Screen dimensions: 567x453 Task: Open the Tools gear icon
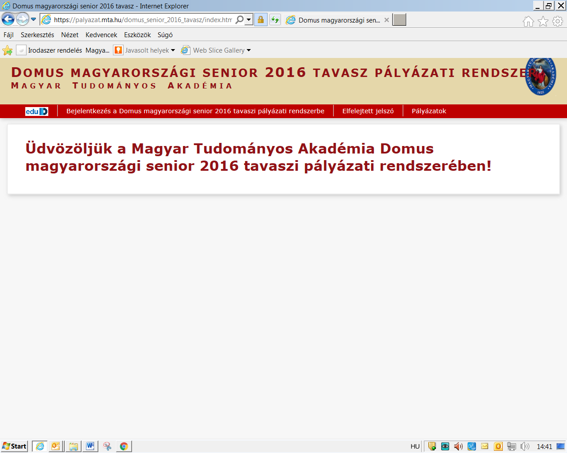coord(558,21)
